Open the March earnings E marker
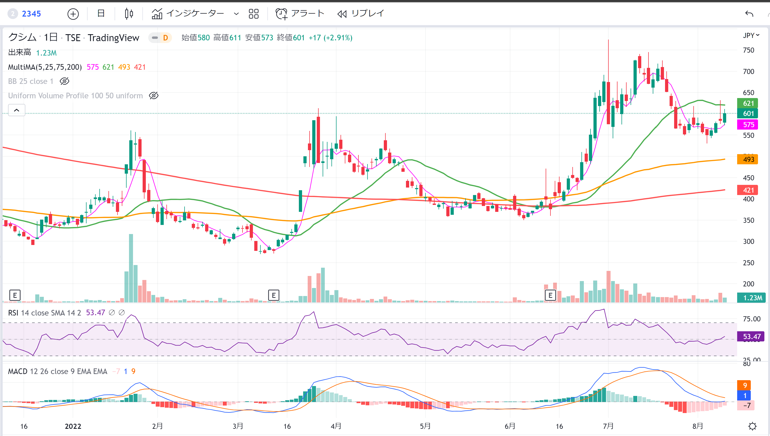The width and height of the screenshot is (770, 436). 274,295
